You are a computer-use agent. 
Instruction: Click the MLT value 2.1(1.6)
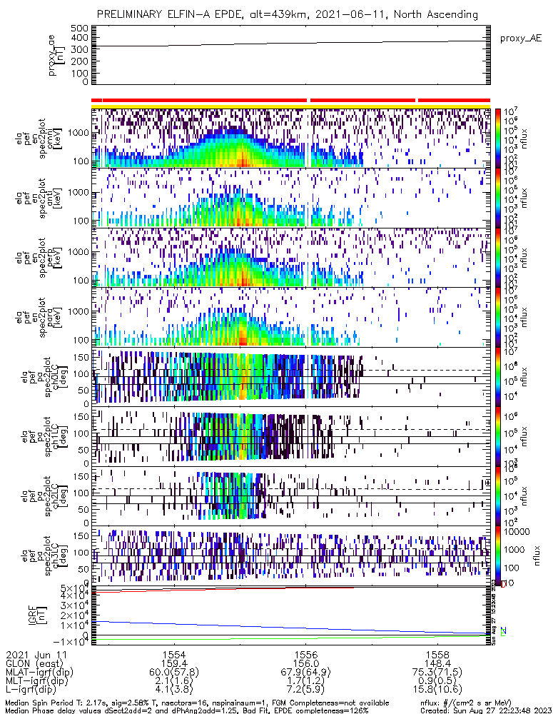tap(174, 680)
